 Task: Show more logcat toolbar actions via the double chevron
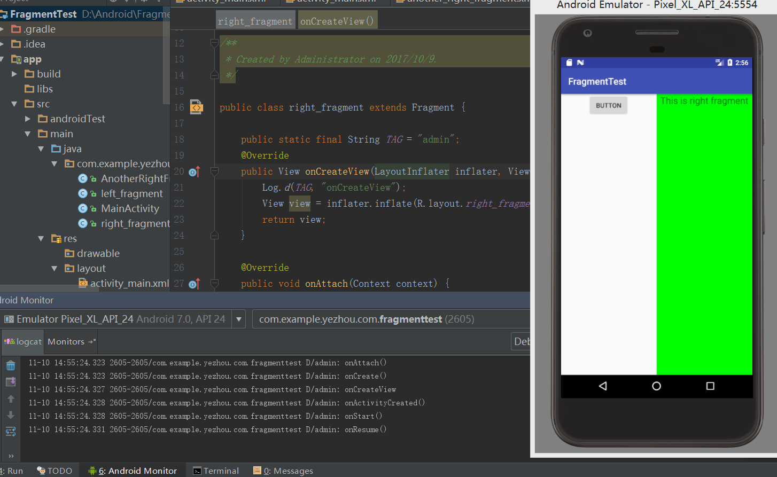pos(11,456)
